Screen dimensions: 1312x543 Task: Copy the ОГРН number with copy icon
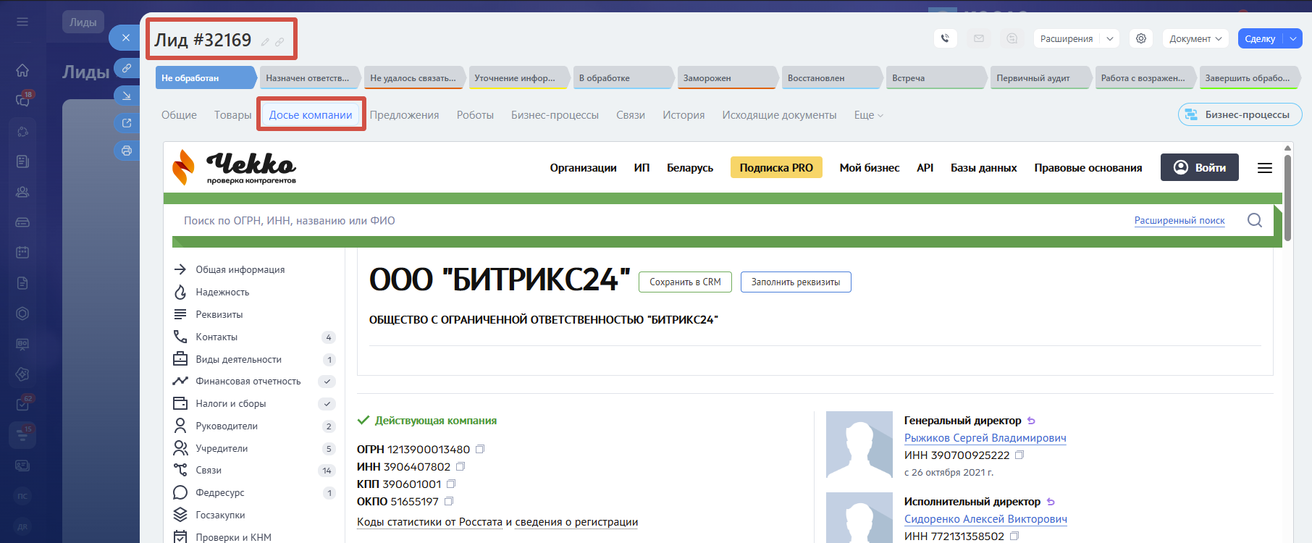pos(480,449)
